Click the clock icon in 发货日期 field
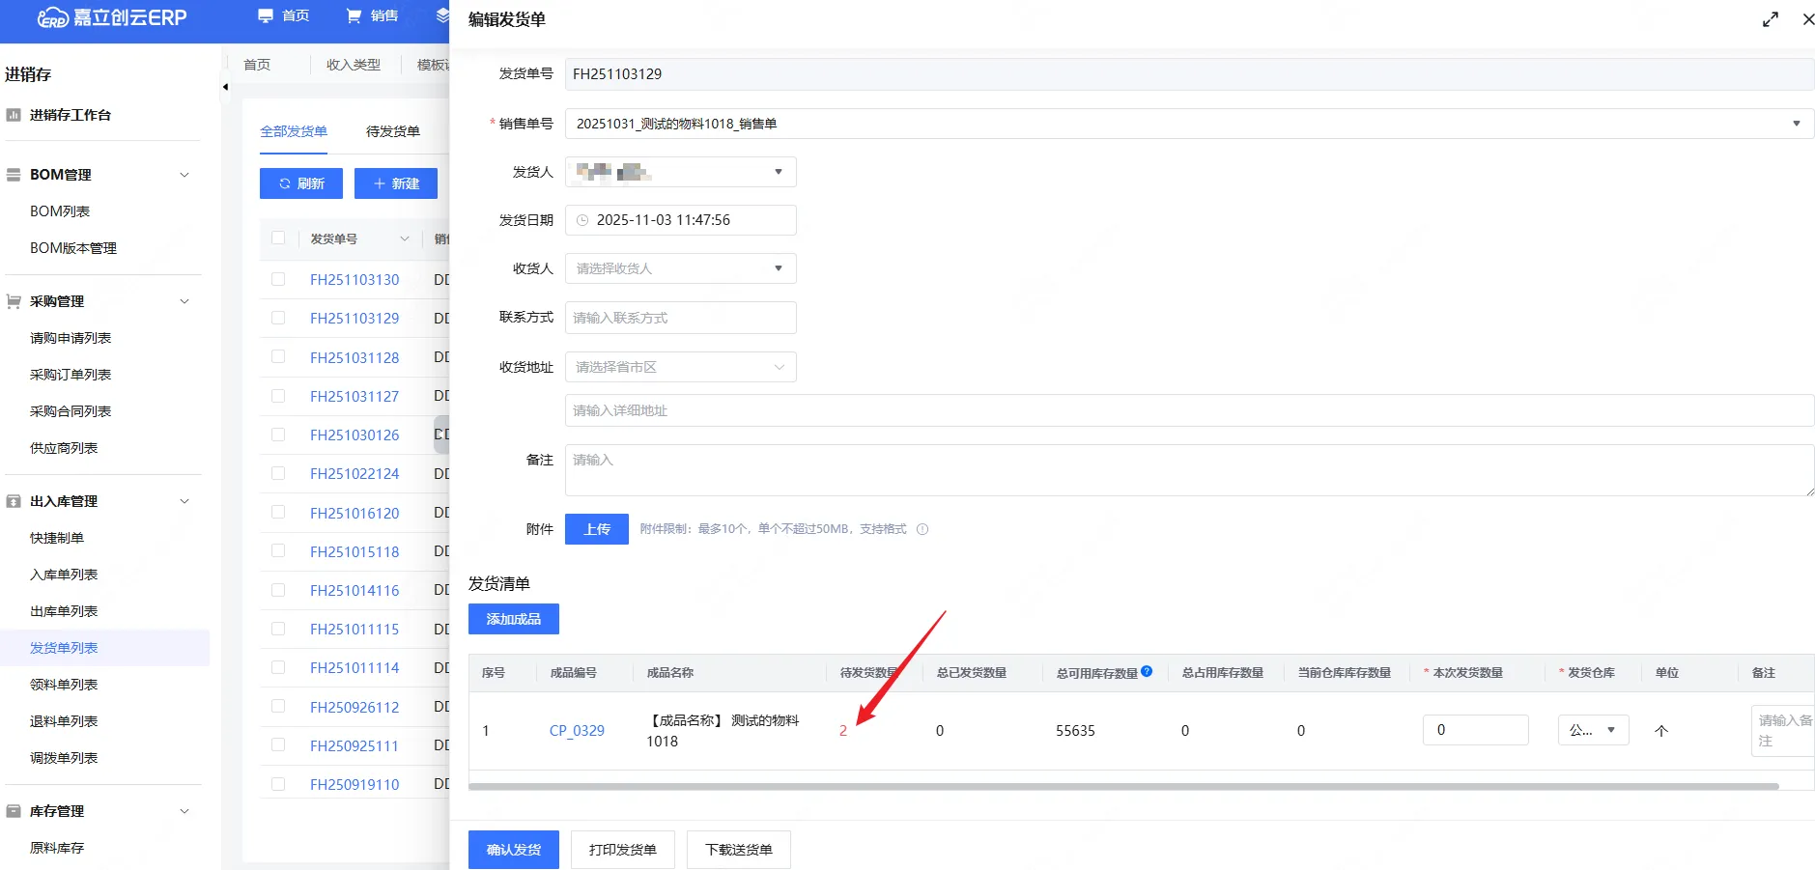 [582, 220]
